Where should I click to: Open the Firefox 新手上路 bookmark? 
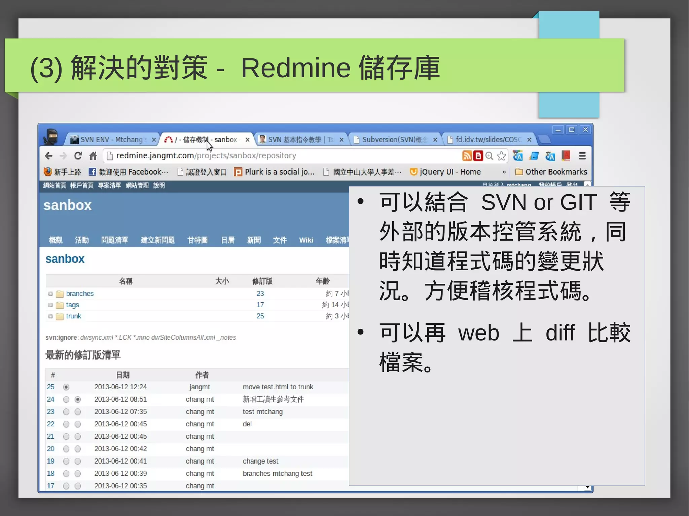[x=63, y=172]
